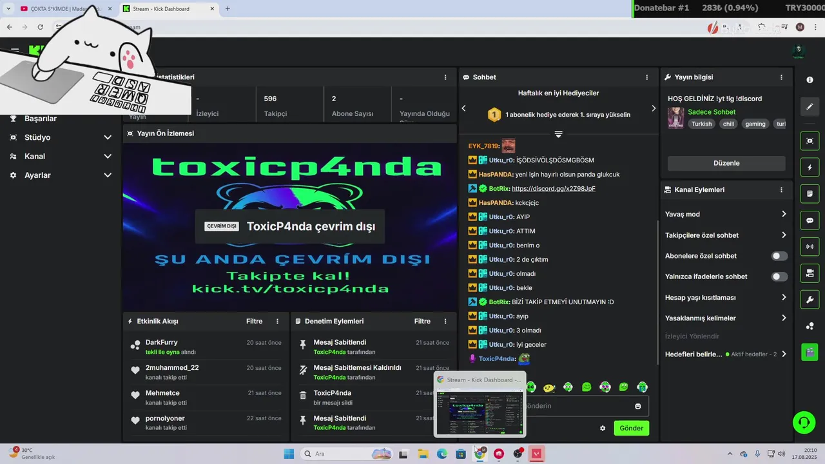Show next weekly gifter with right arrow

[653, 108]
